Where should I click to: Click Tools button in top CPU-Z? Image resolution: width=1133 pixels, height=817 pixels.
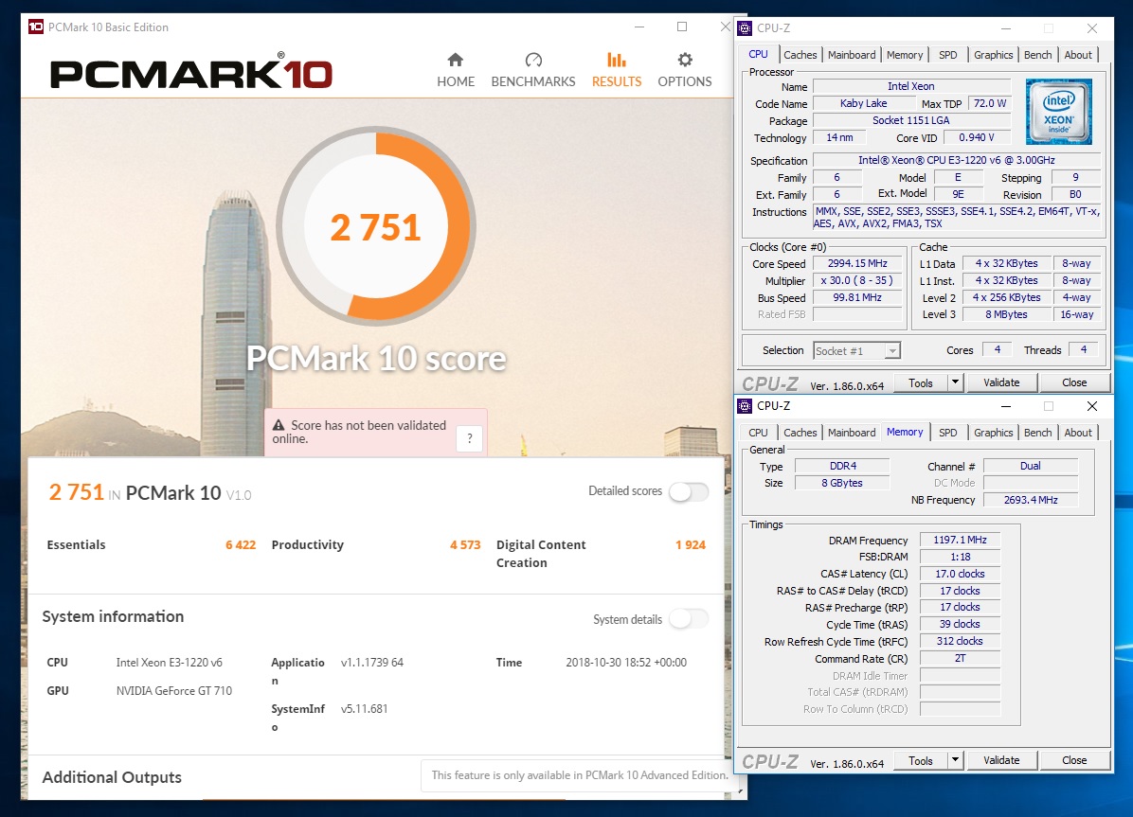click(x=921, y=382)
